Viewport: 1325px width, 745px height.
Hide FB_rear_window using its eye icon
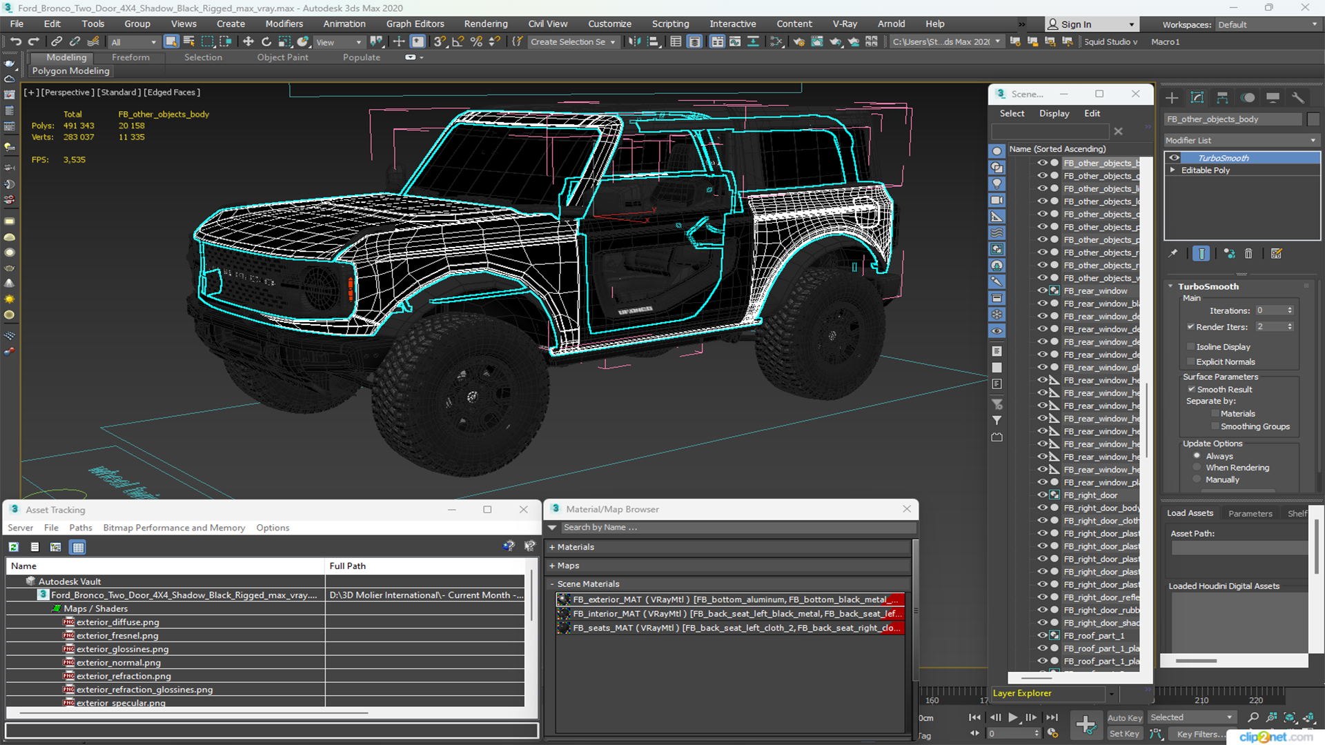point(1043,290)
